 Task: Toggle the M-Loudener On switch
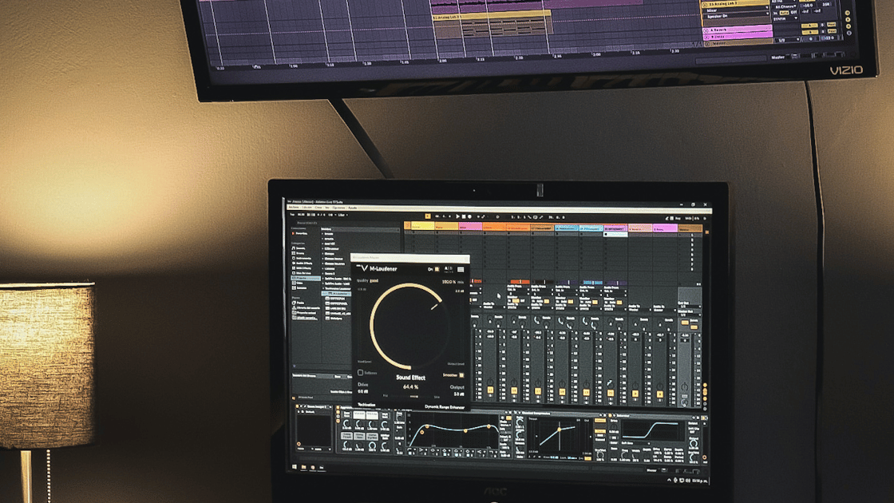(x=437, y=269)
